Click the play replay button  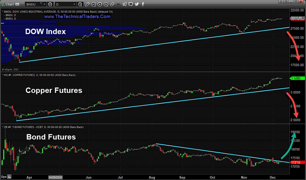click(x=100, y=4)
